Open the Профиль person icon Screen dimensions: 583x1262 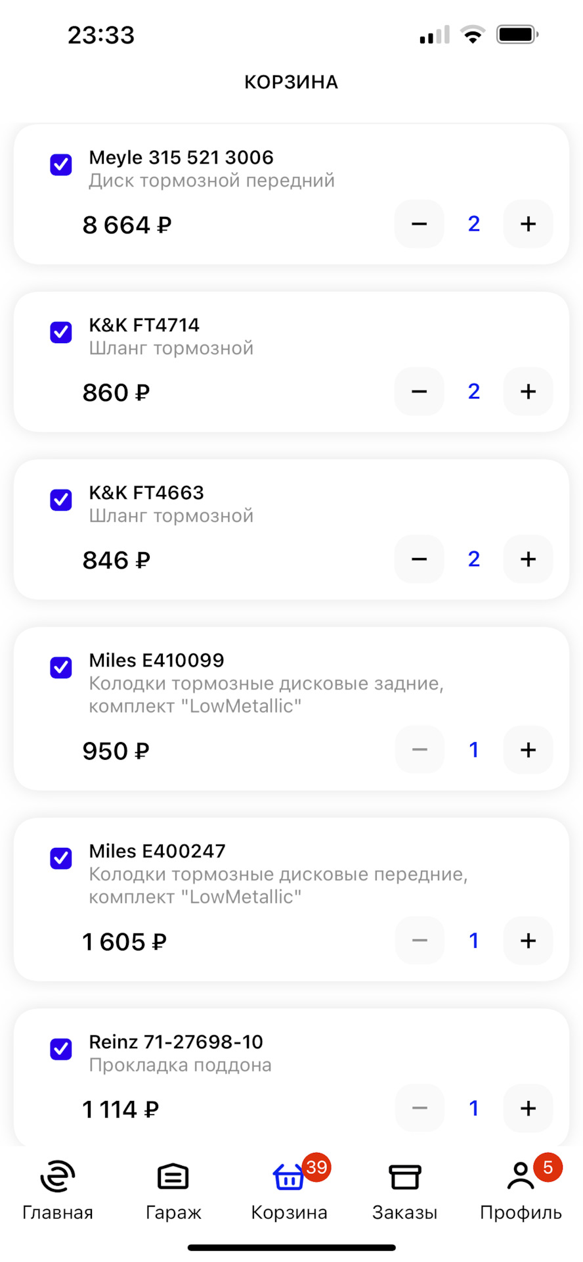click(x=521, y=1177)
